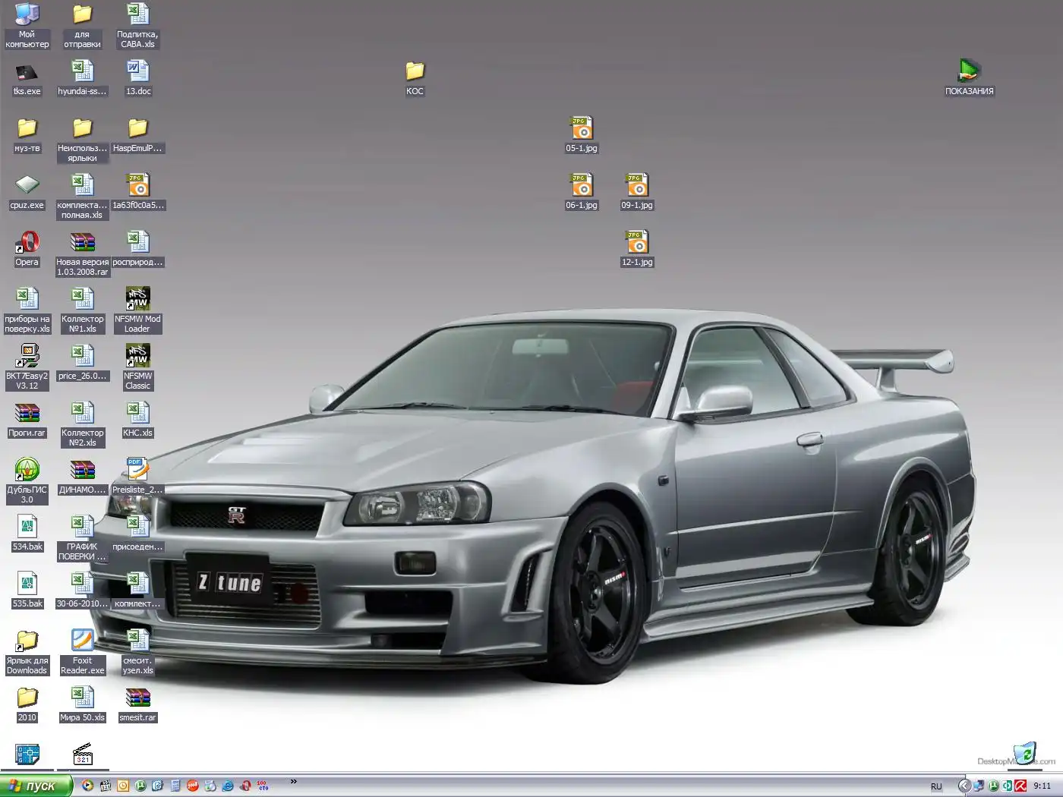Open Windows Media Player from Quick Launch

pos(87,786)
